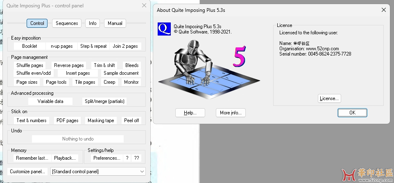The width and height of the screenshot is (394, 183).
Task: Click the License... button
Action: click(329, 98)
